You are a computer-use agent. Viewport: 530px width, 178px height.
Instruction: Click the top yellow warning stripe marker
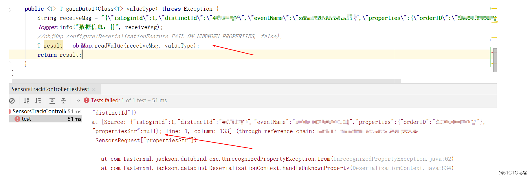click(x=494, y=8)
